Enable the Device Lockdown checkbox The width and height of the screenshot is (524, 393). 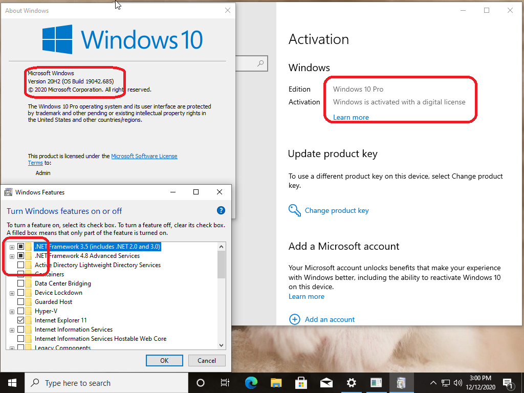(x=20, y=293)
